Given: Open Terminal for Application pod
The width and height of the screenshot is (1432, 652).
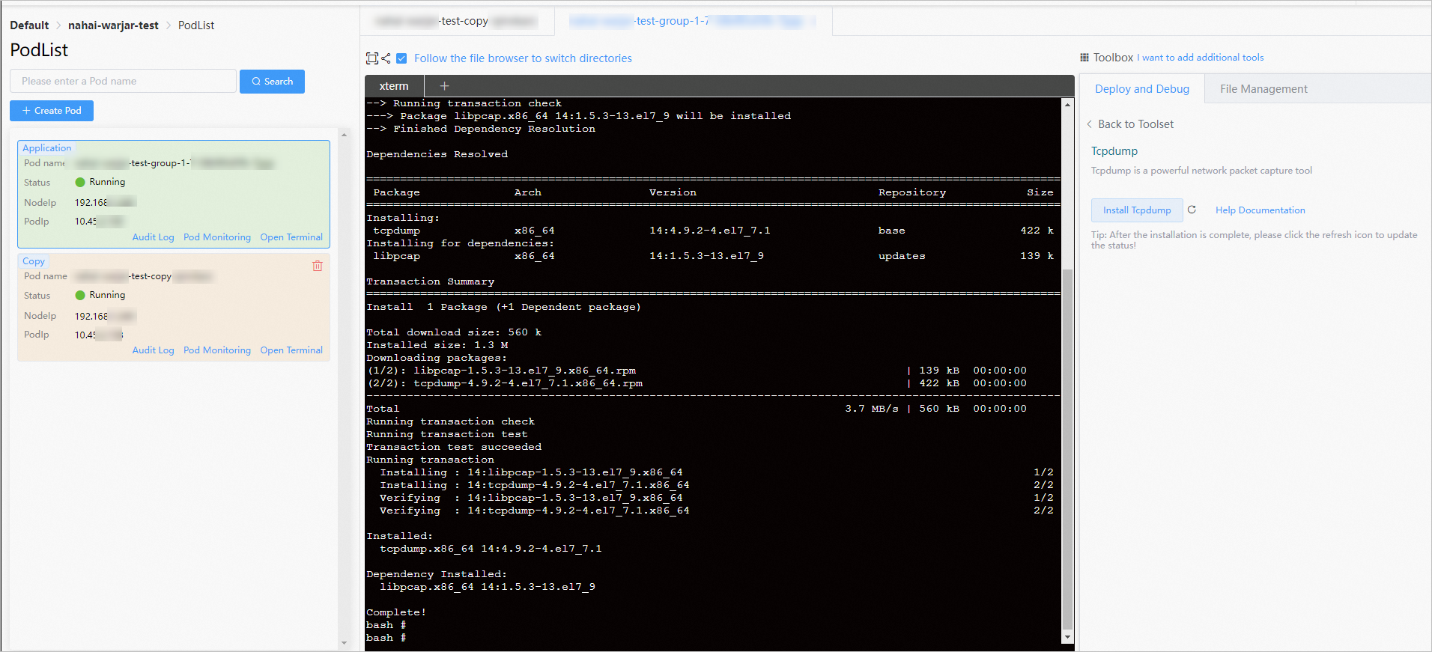Looking at the screenshot, I should click(x=291, y=237).
